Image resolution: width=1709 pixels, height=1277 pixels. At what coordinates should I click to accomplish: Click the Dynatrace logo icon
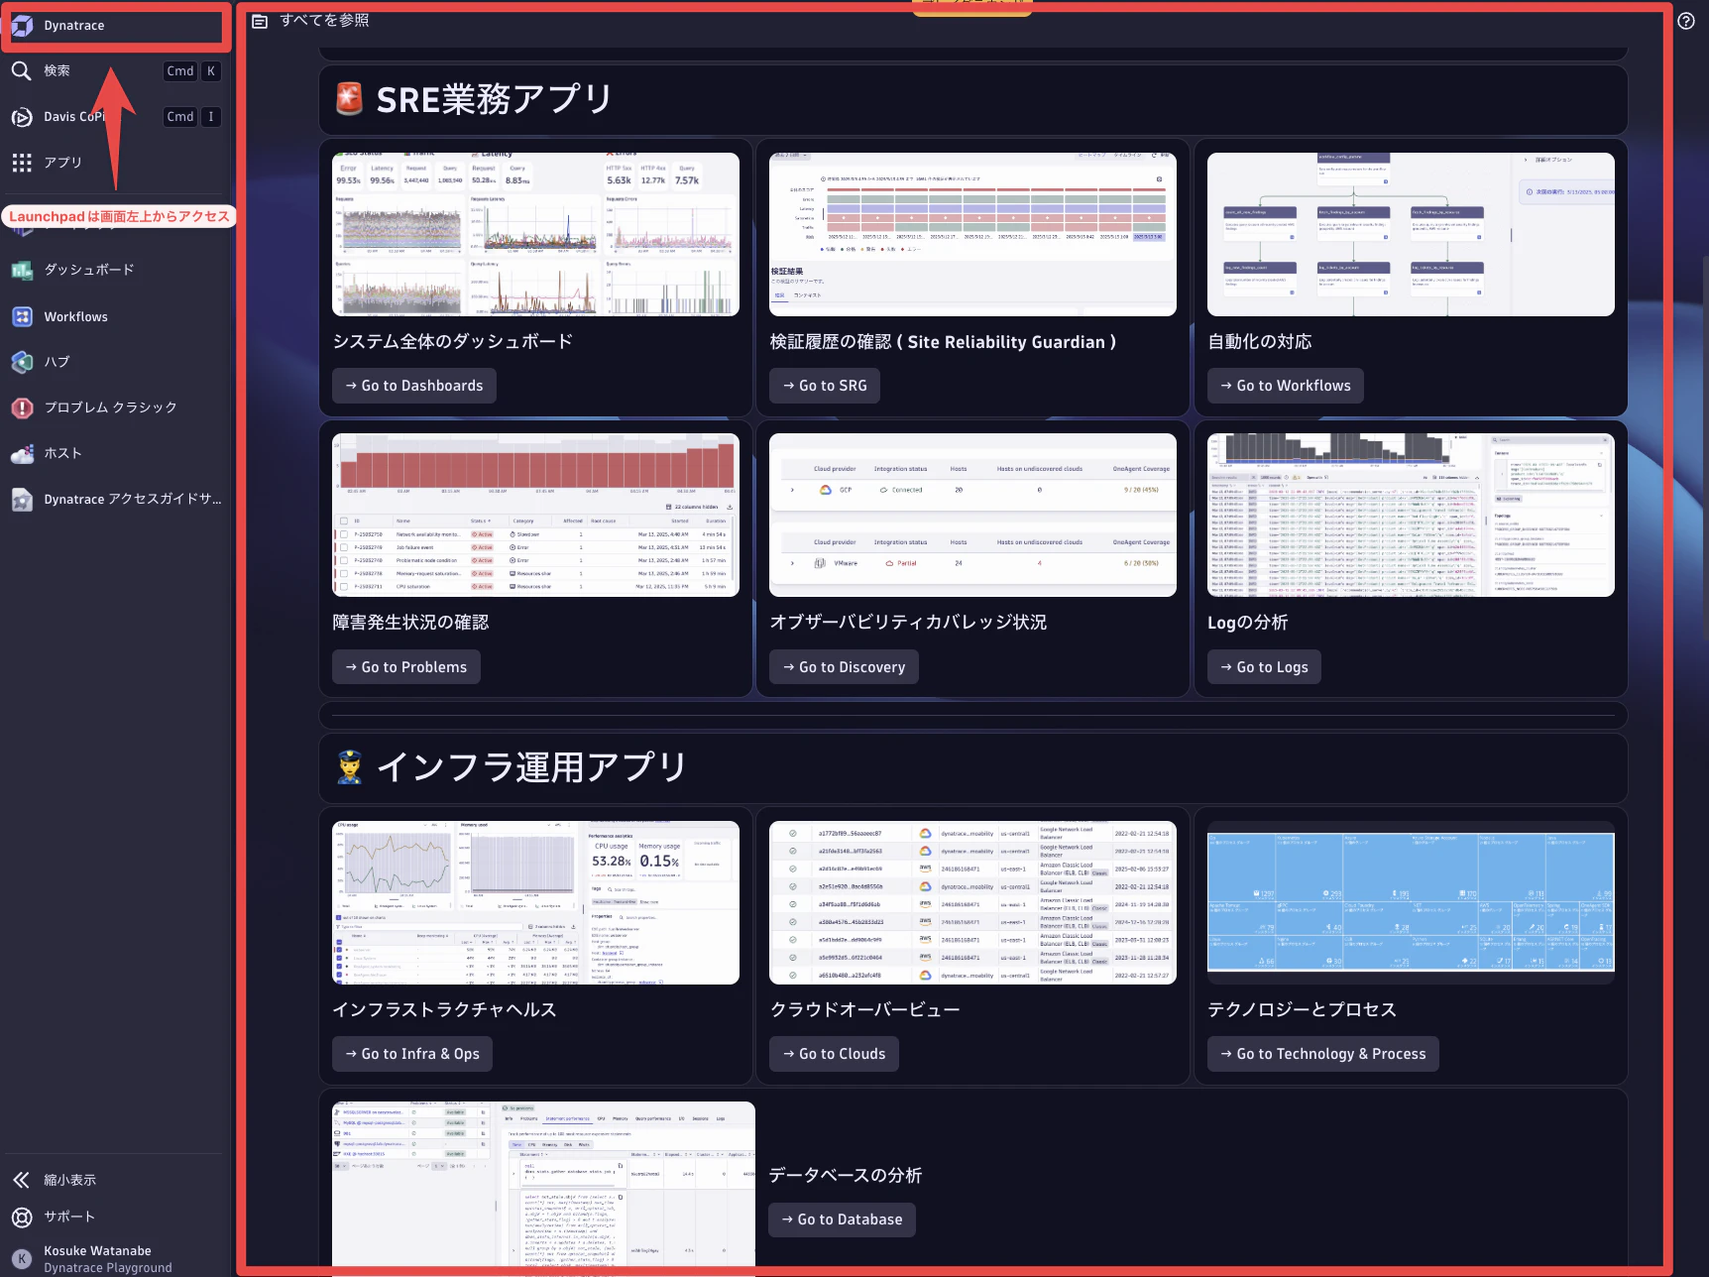pyautogui.click(x=22, y=26)
